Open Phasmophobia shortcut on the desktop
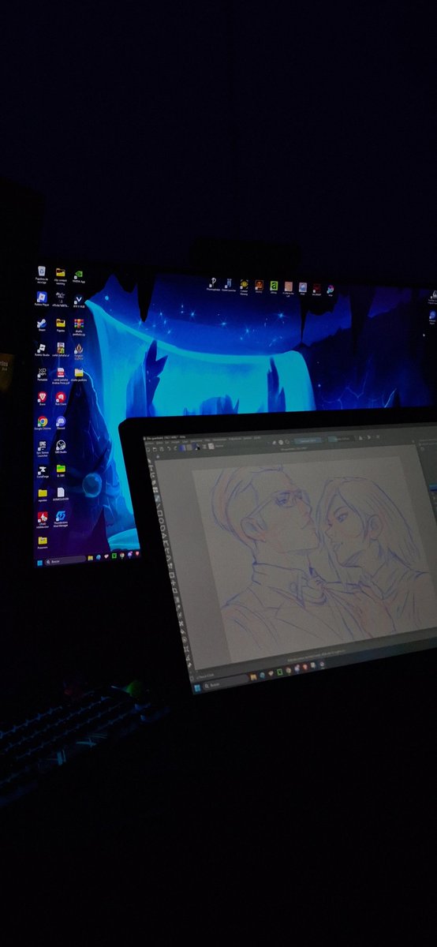 click(213, 283)
